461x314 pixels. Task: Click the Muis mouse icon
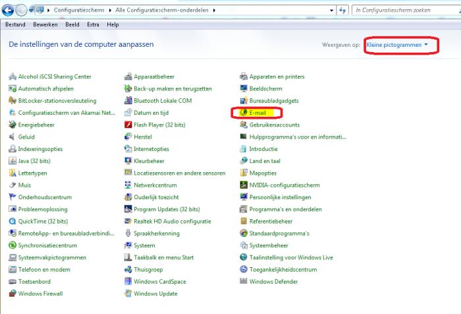[13, 185]
